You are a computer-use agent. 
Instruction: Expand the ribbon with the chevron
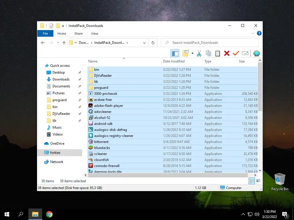[253, 33]
